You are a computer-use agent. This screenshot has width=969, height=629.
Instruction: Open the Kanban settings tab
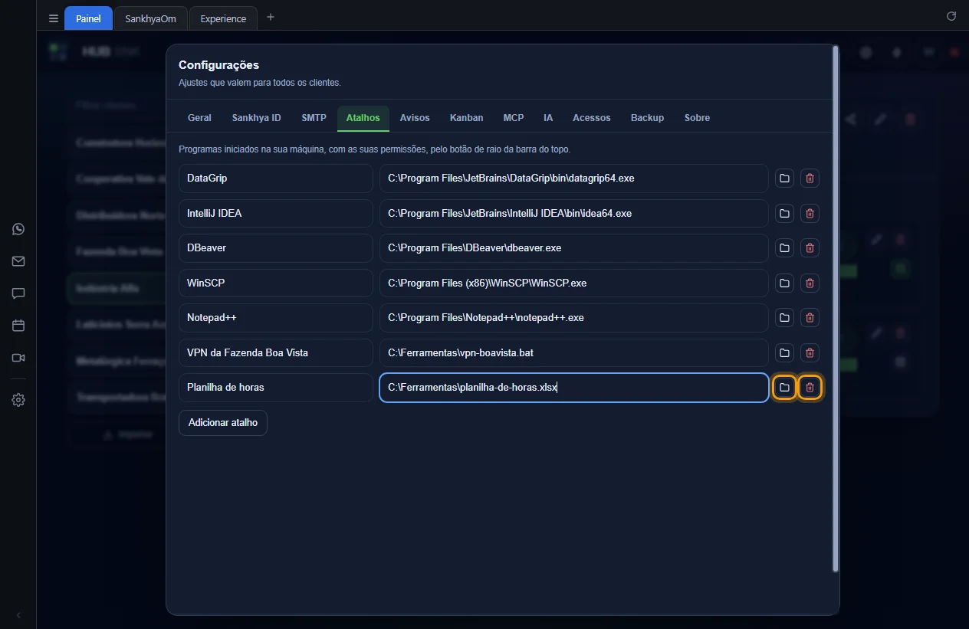467,118
